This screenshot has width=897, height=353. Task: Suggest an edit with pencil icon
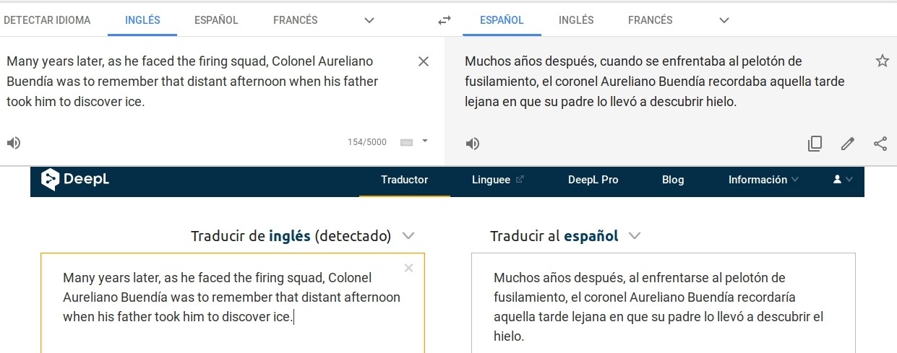[848, 144]
